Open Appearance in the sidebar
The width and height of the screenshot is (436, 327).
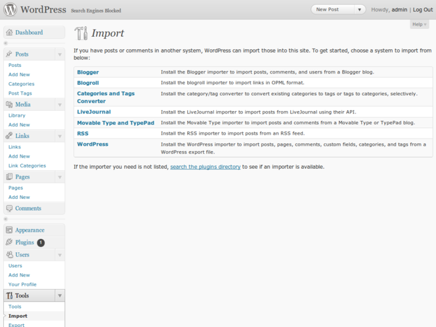click(30, 230)
